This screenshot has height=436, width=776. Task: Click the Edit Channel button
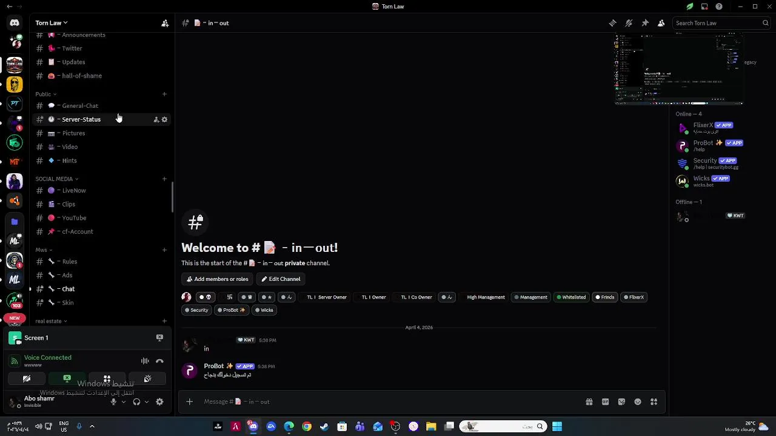point(281,279)
